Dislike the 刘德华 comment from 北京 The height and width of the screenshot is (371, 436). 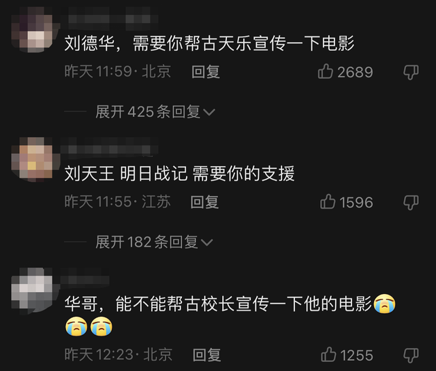[x=411, y=72]
